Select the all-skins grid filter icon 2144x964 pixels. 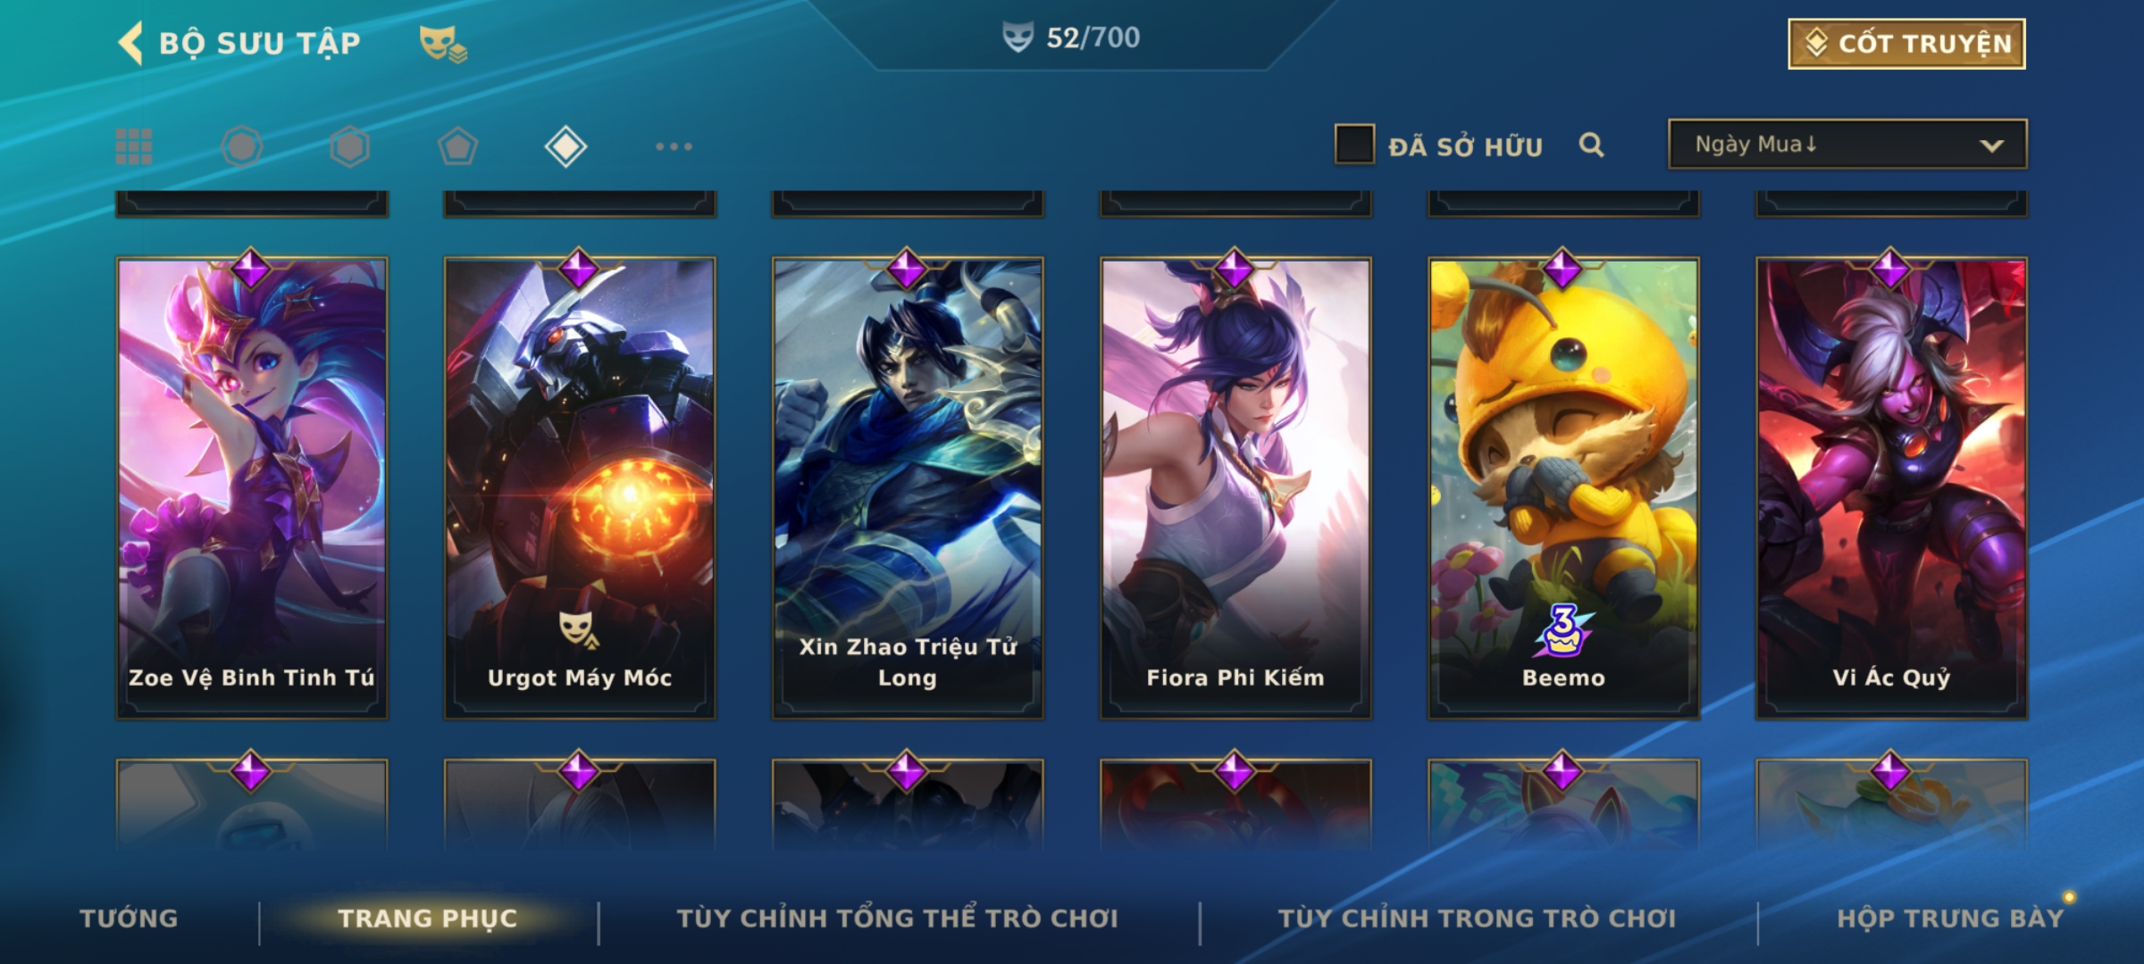134,146
